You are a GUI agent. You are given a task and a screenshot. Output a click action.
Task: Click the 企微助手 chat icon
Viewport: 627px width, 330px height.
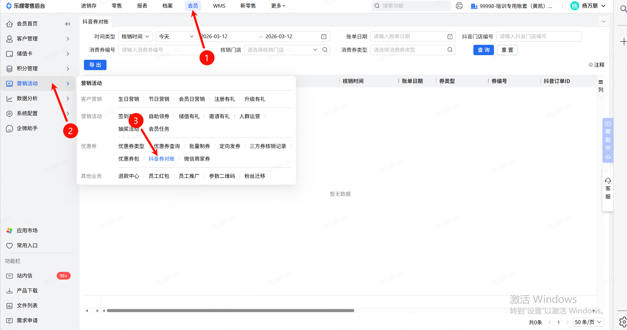[x=10, y=128]
